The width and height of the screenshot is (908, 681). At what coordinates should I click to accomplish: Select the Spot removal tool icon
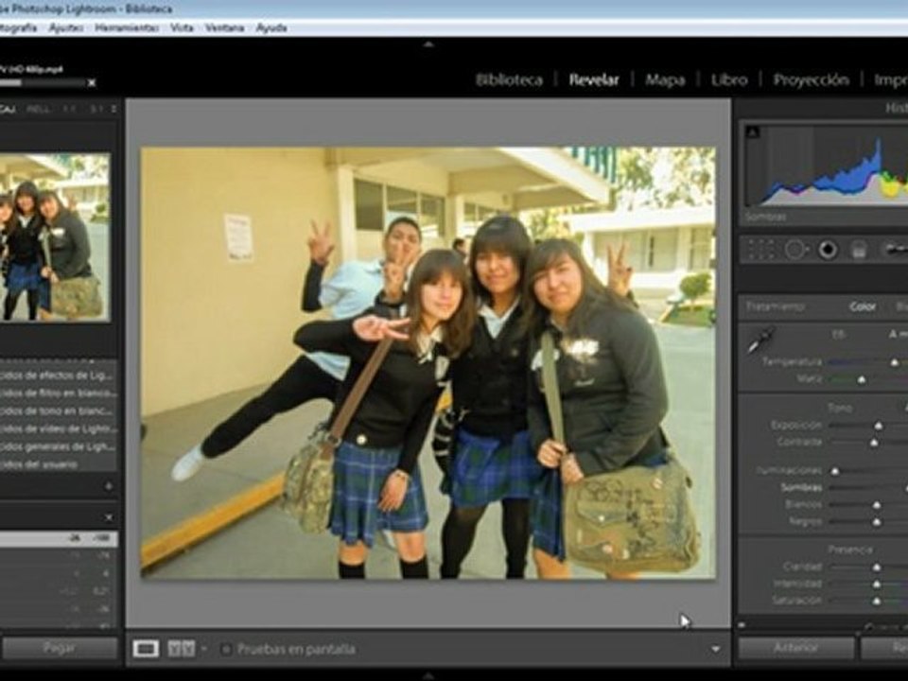(795, 250)
